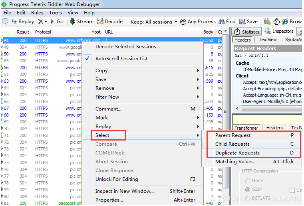Click the Find binoculars button
The height and width of the screenshot is (206, 304).
[x=227, y=22]
